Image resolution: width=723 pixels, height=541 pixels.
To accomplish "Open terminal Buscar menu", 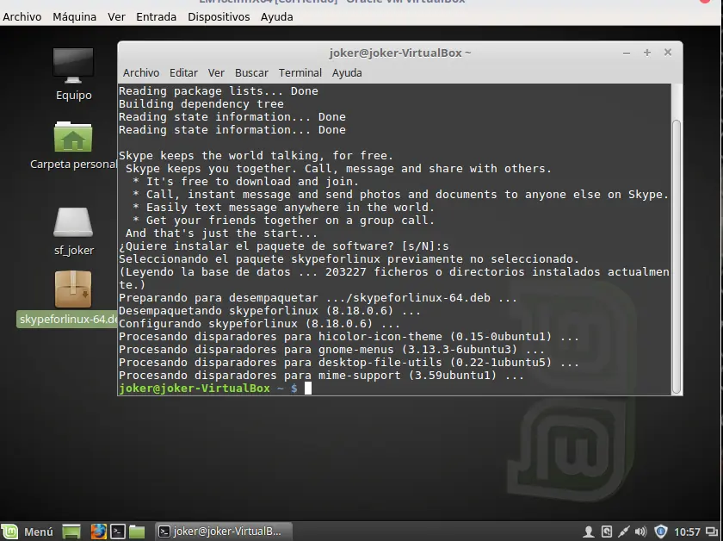I will point(251,73).
